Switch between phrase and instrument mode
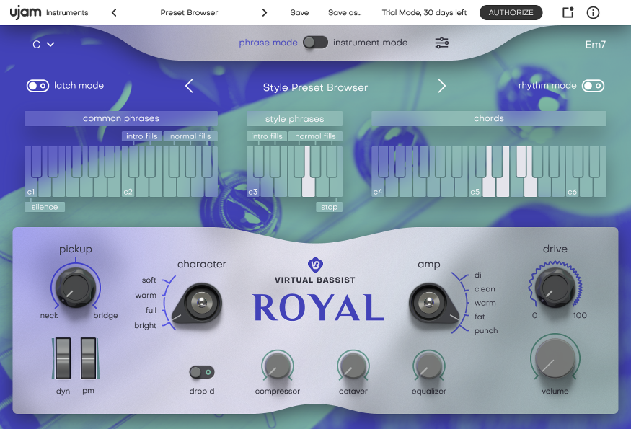The width and height of the screenshot is (631, 429). (315, 43)
